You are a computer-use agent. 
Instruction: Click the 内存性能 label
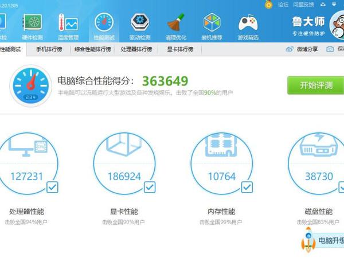point(221,212)
